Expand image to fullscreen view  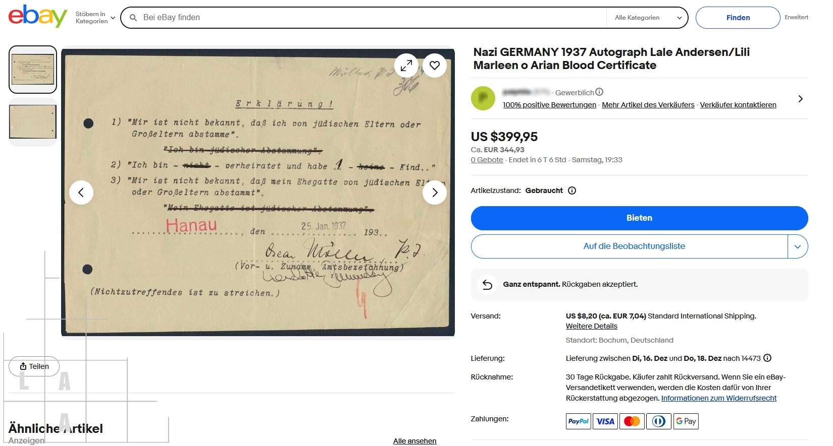406,66
